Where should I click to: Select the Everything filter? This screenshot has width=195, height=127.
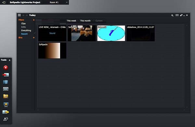coord(26,31)
